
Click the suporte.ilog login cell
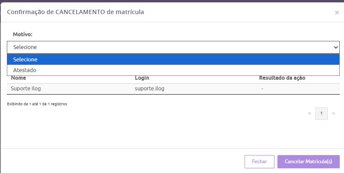click(x=149, y=88)
